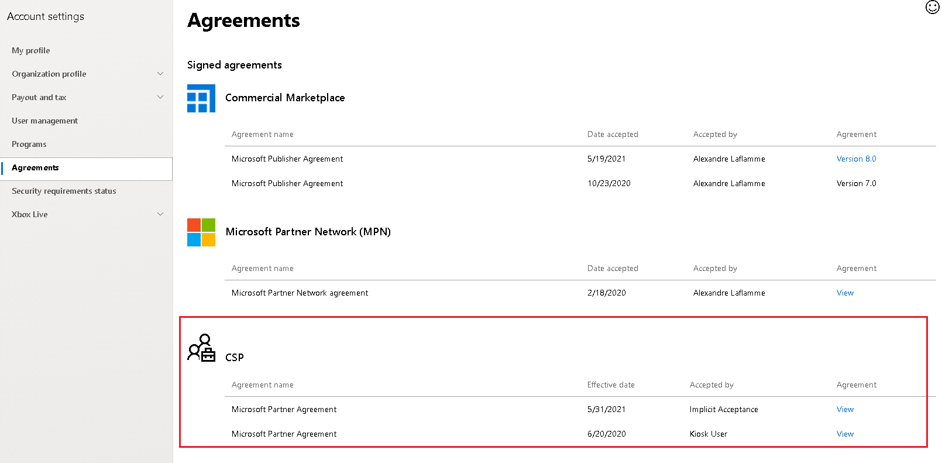View the 6/20/2020 Microsoft Partner Agreement
The image size is (942, 463).
tap(845, 434)
